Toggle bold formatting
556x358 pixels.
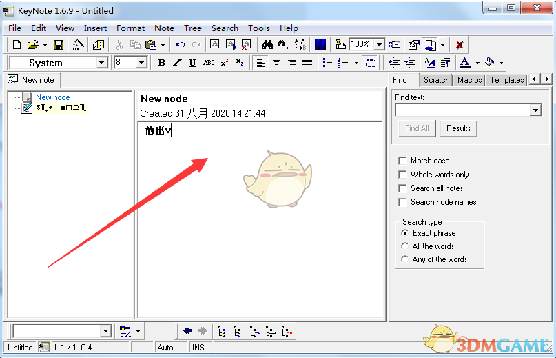pos(161,63)
